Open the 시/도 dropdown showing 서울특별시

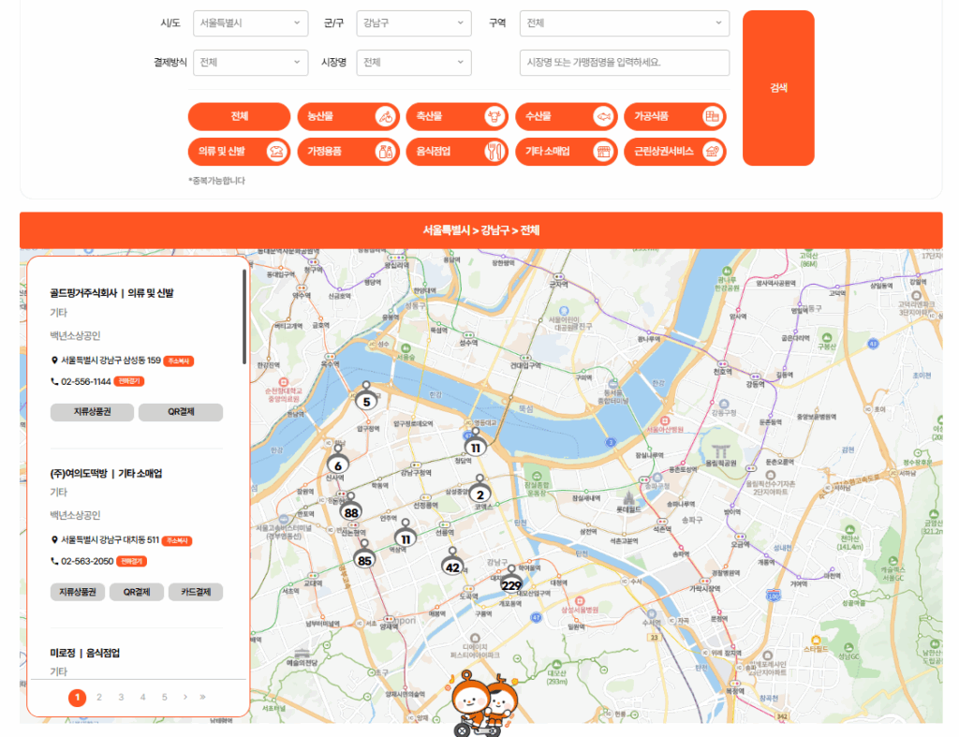point(250,23)
